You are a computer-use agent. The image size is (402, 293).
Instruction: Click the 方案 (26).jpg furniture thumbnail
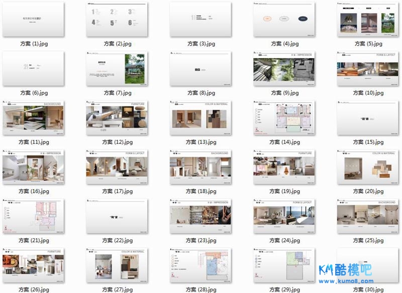click(x=34, y=265)
